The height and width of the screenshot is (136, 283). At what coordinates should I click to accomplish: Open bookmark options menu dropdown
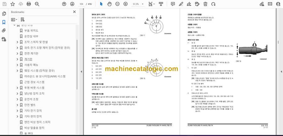14,20
